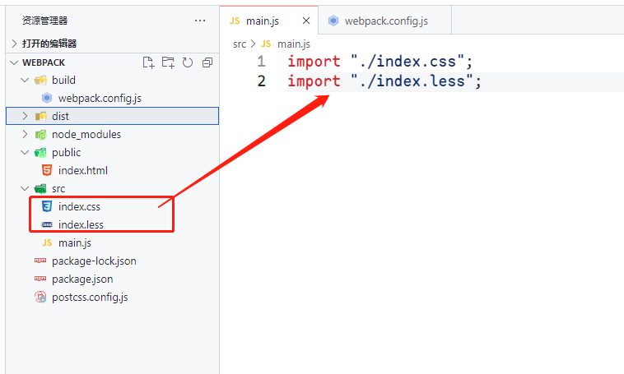Click main.js in the breadcrumb path
This screenshot has height=374, width=624.
point(294,44)
